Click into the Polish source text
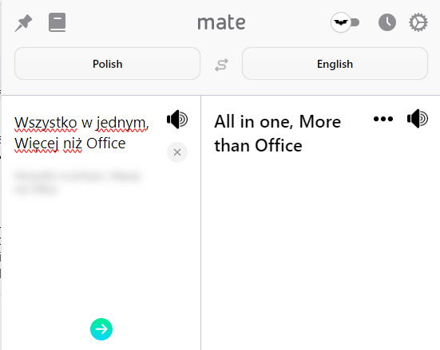This screenshot has width=440, height=350. point(81,133)
